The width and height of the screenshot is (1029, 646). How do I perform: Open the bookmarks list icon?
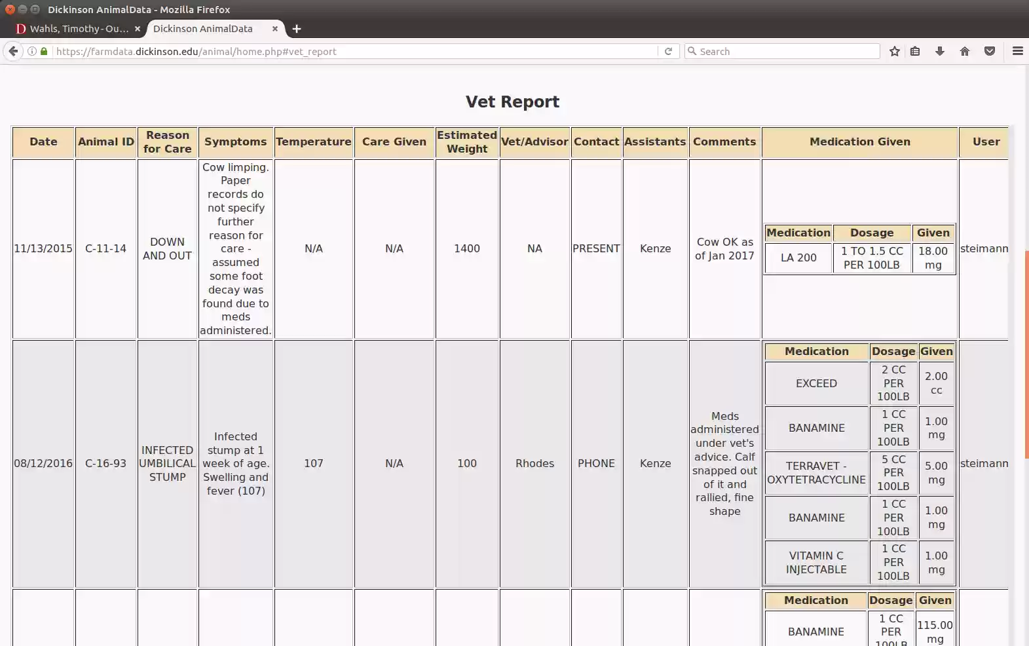[915, 51]
